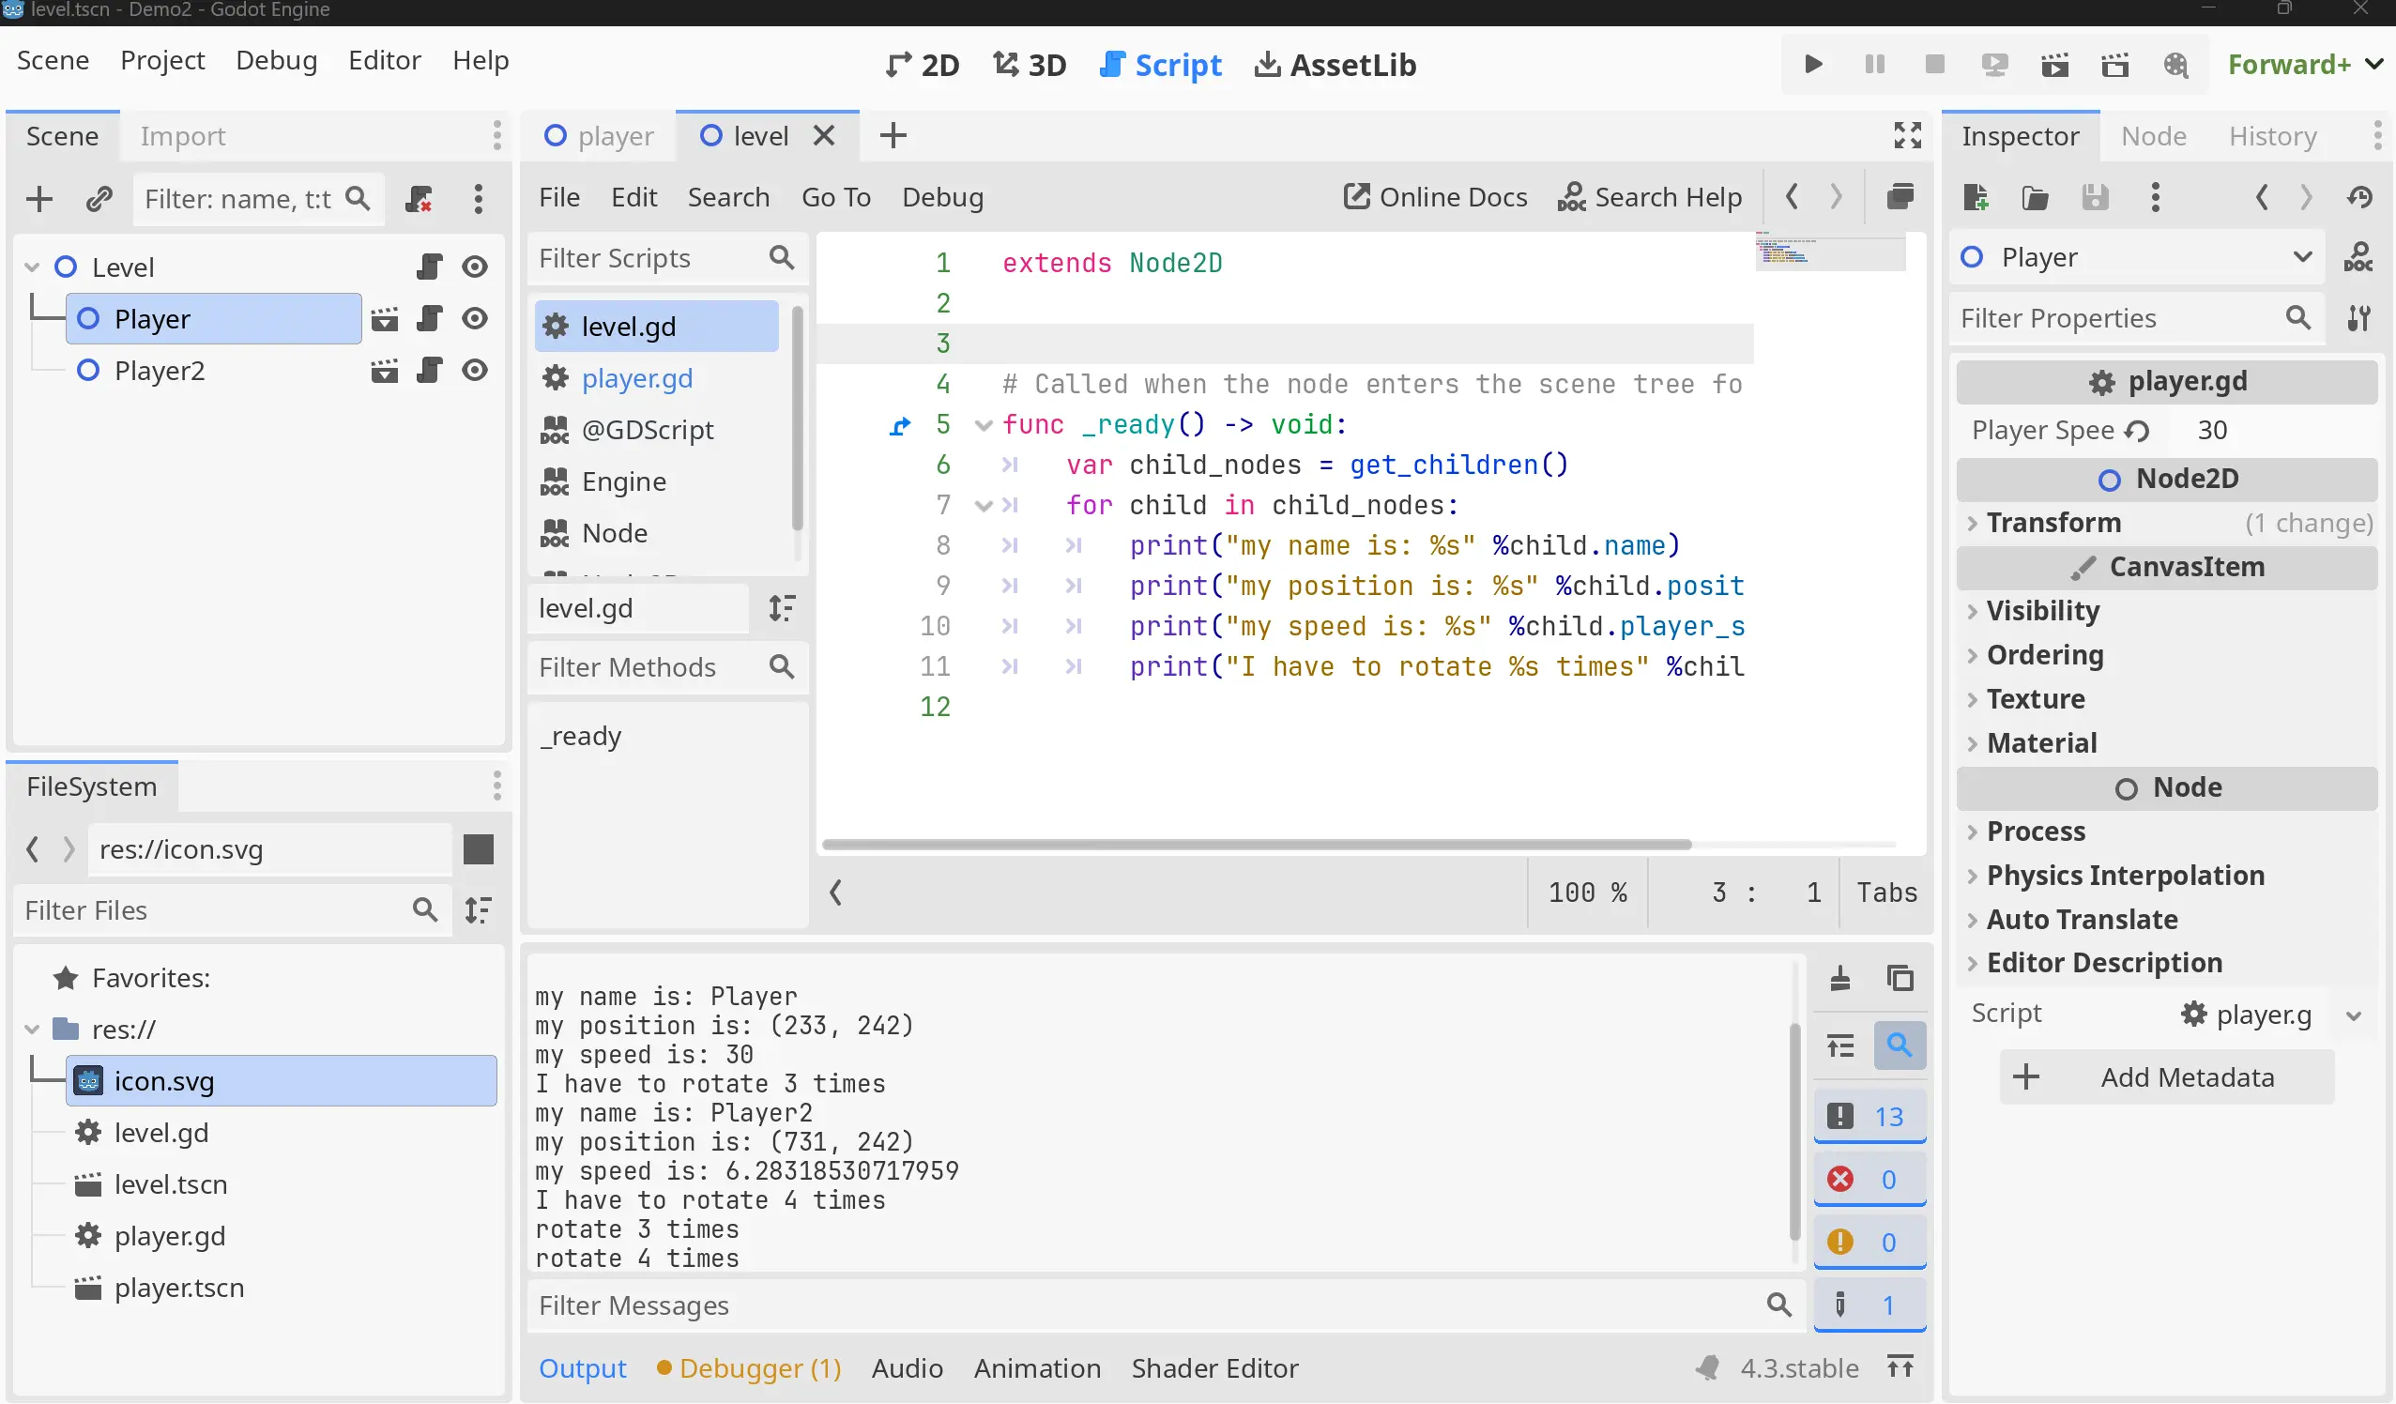
Task: Click the 4.3.stable version label
Action: point(1799,1368)
